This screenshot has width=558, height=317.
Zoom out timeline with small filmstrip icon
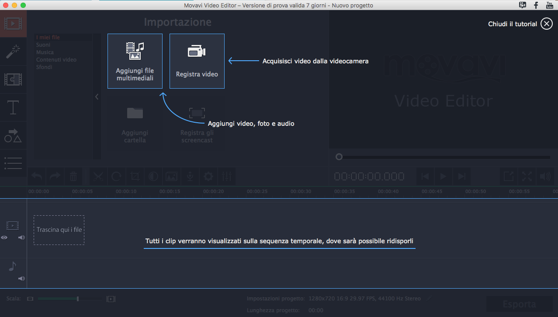30,299
